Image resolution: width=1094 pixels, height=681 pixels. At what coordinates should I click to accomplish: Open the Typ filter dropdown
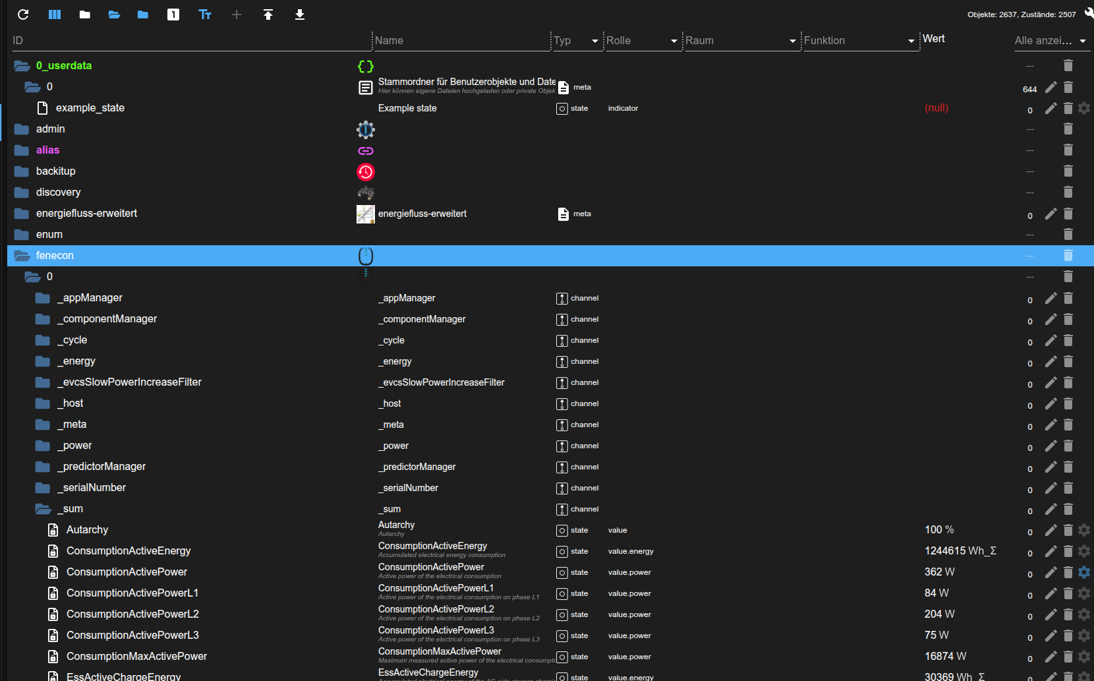point(595,41)
